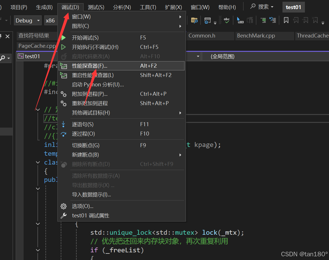Viewport: 329px width, 260px height.
Task: Close the left docked panel with X
Action: [x=8, y=36]
